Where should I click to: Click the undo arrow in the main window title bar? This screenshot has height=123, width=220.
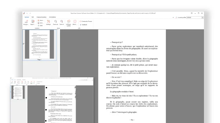pyautogui.click(x=27, y=13)
